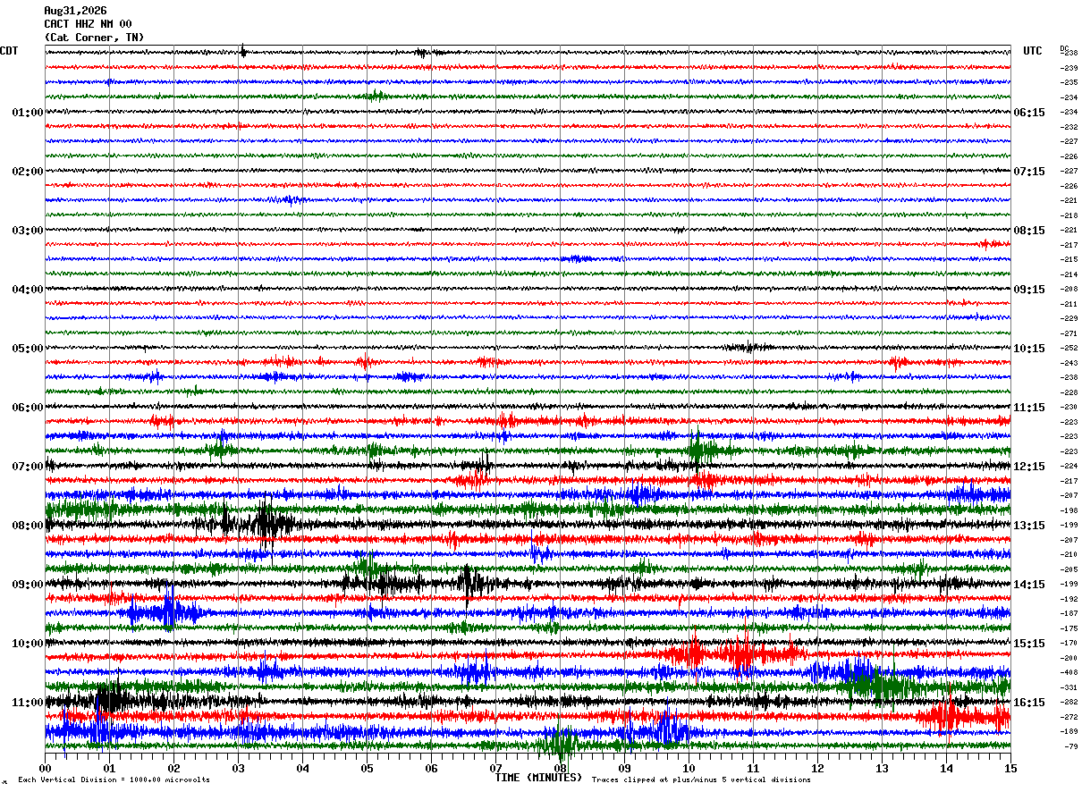Click the Traces clipped footnote text

[x=701, y=779]
